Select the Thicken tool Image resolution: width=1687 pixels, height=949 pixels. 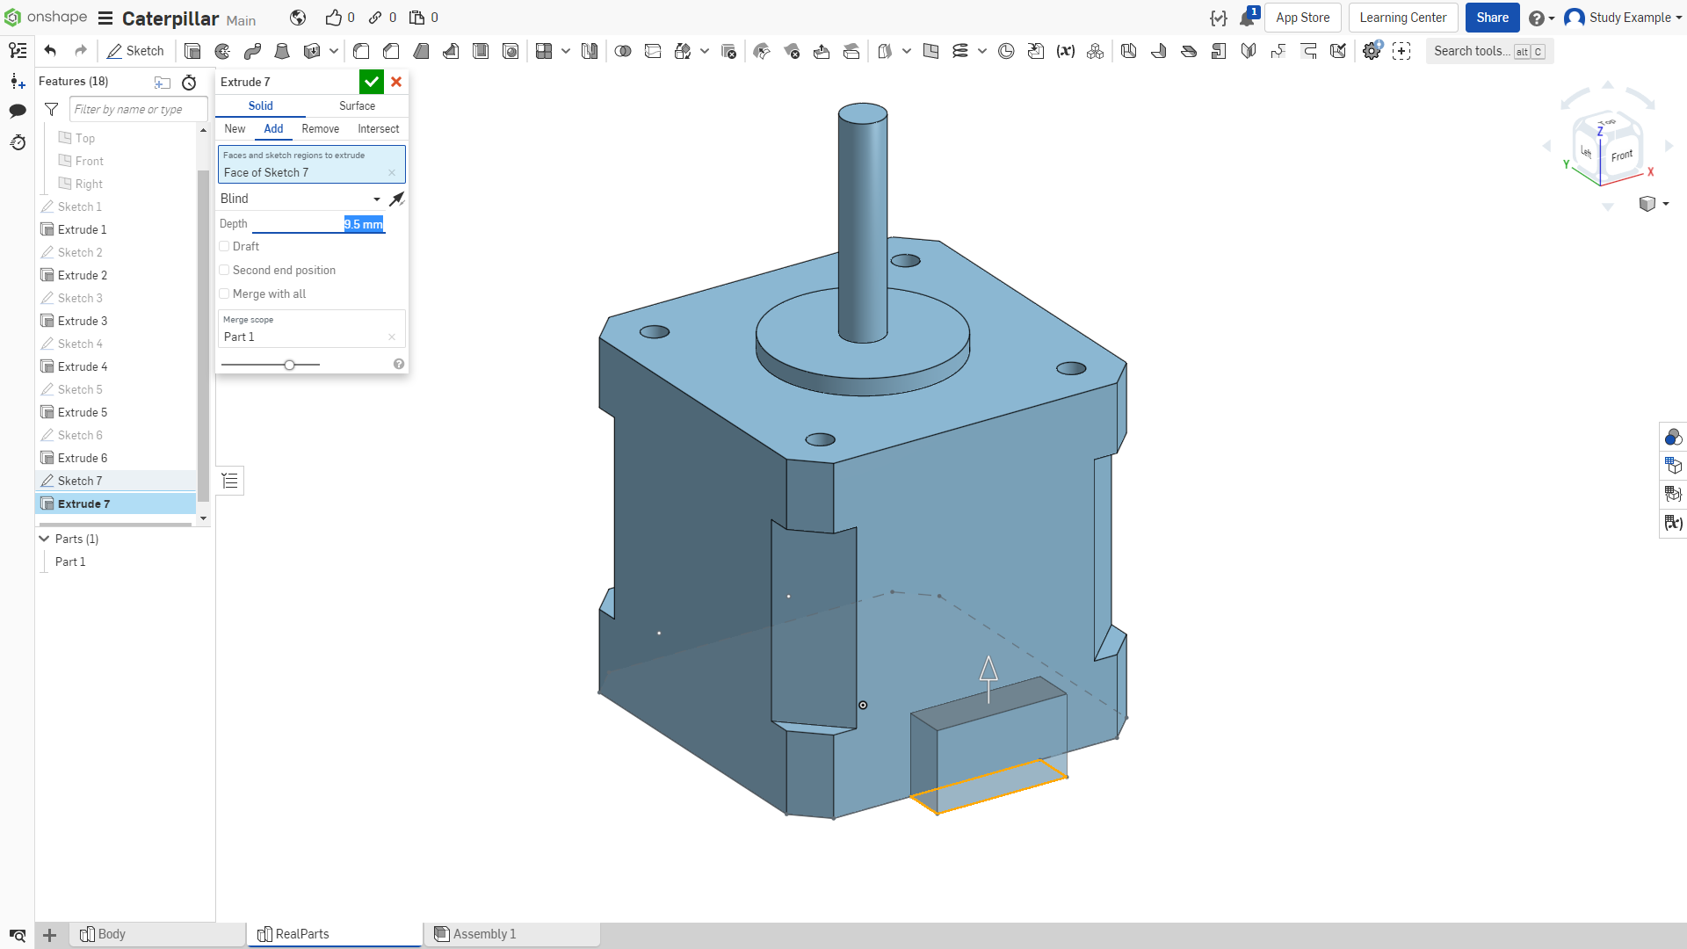point(311,51)
